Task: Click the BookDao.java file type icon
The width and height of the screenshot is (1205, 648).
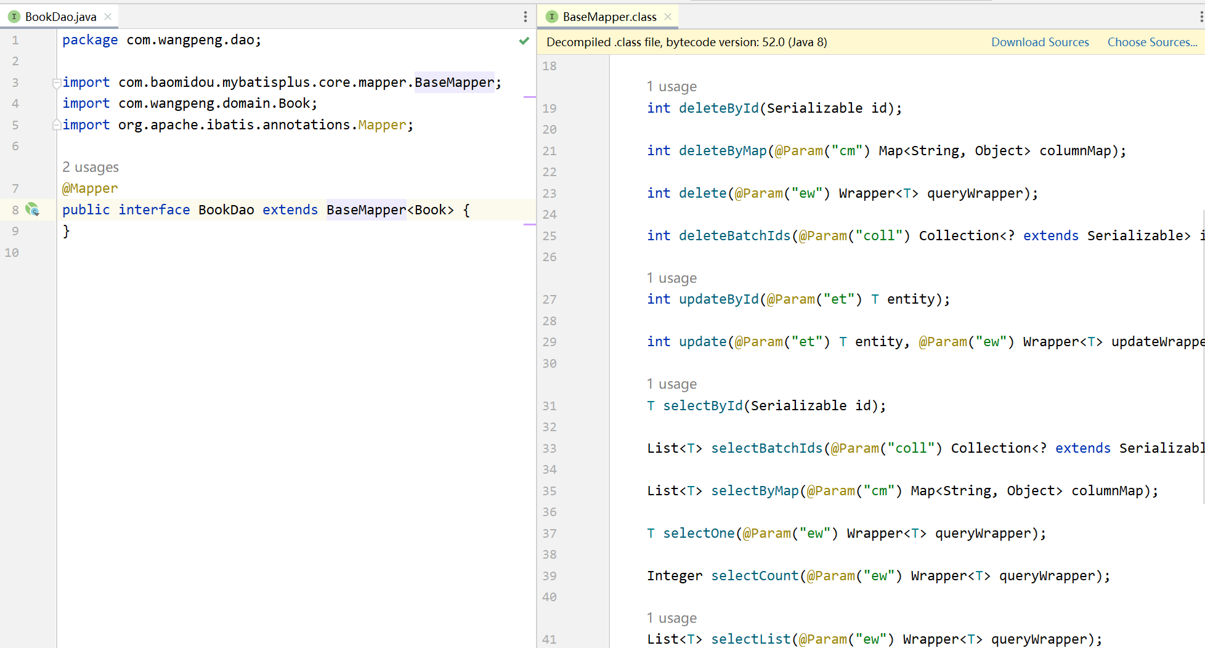Action: (x=14, y=17)
